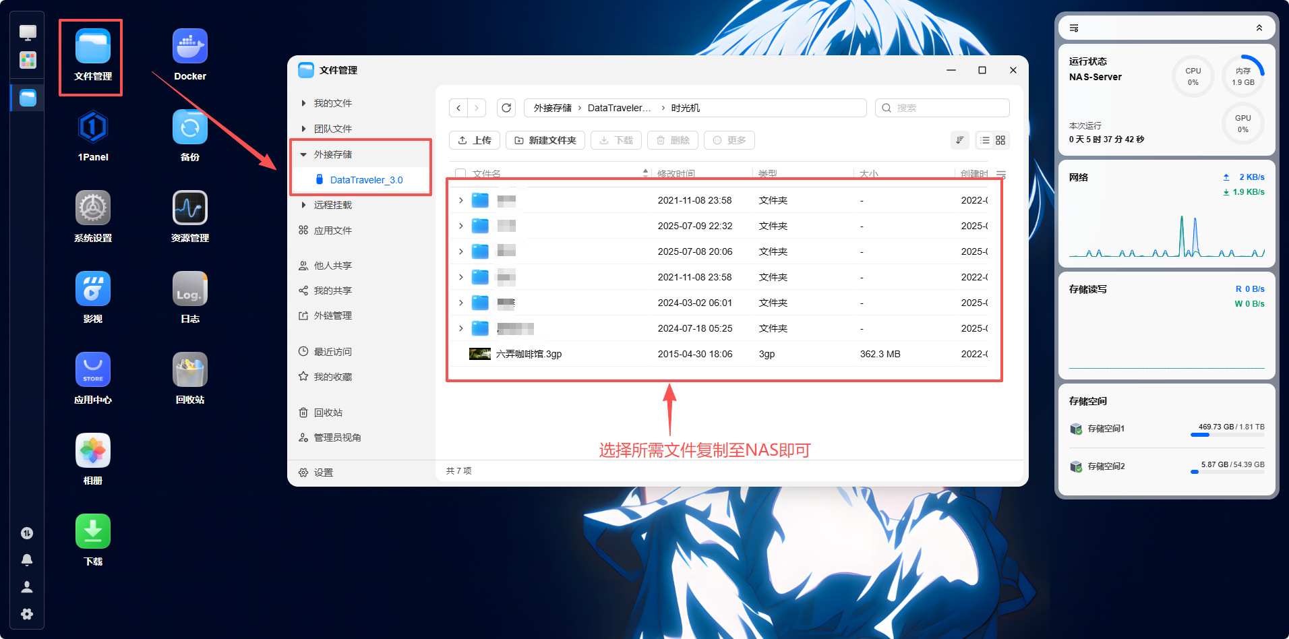Image resolution: width=1289 pixels, height=639 pixels.
Task: Open the 文件管理 desktop app icon
Action: pos(93,46)
